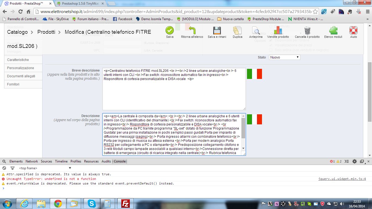Open the Nuova cartella bookmarks folder
The width and height of the screenshot is (372, 209).
coord(231,19)
